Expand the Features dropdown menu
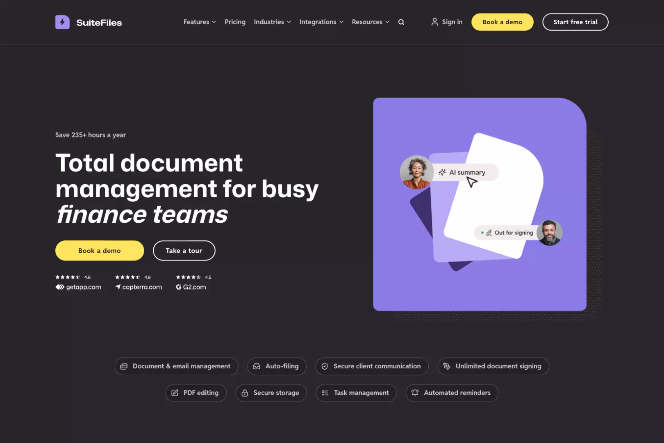664x443 pixels. (199, 22)
